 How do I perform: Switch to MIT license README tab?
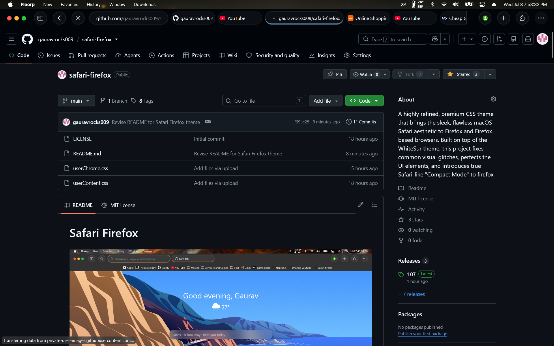pyautogui.click(x=118, y=205)
